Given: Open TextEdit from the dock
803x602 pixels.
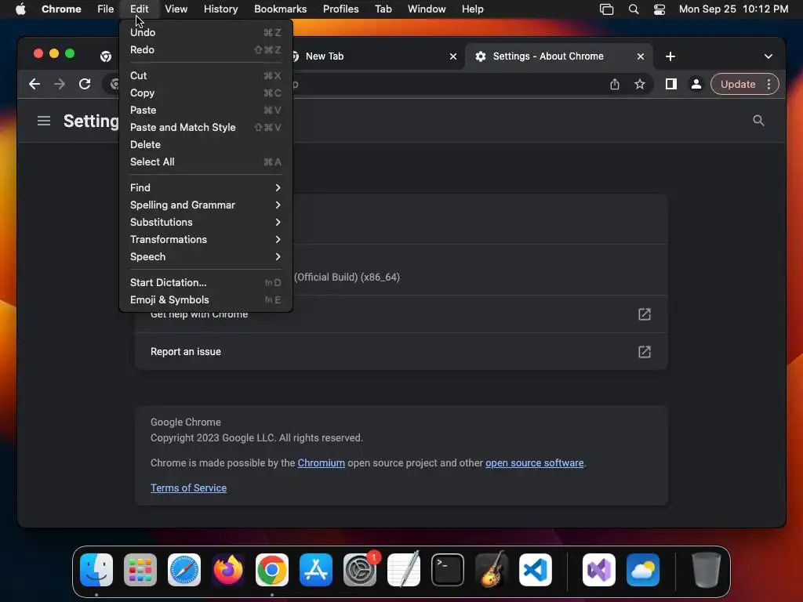Looking at the screenshot, I should [404, 570].
